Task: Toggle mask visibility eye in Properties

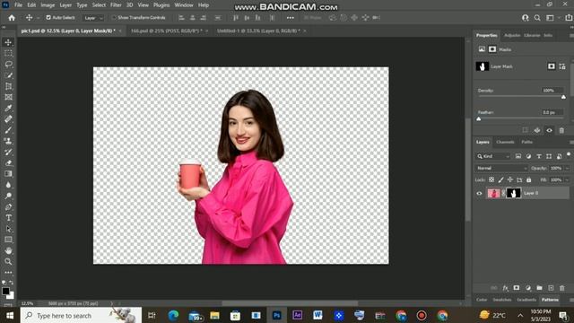Action: [x=549, y=130]
